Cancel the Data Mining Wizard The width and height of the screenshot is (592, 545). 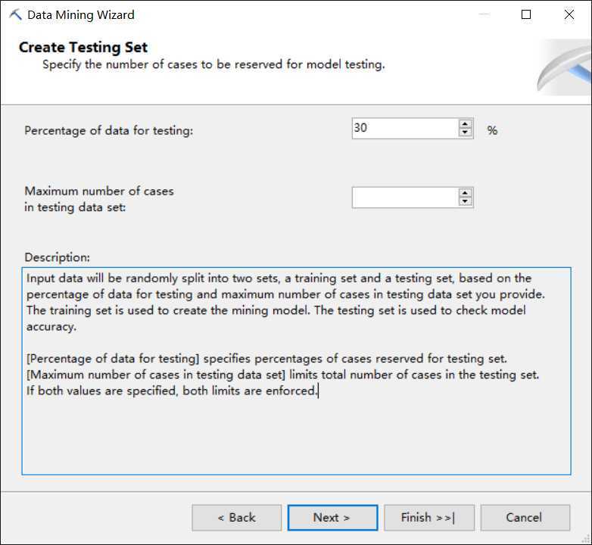tap(524, 518)
